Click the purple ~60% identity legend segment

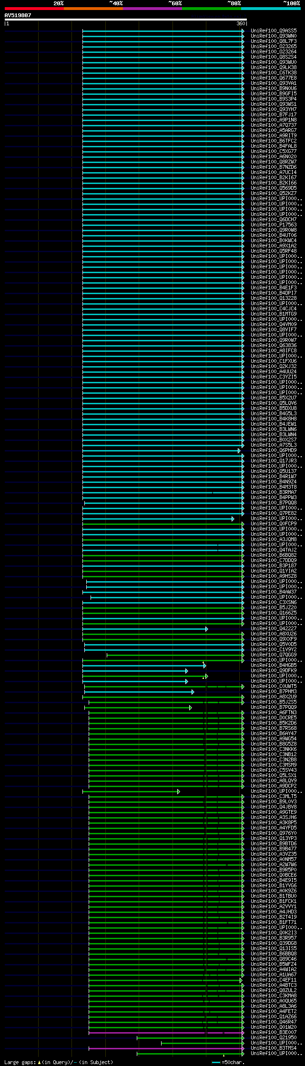tap(152, 9)
